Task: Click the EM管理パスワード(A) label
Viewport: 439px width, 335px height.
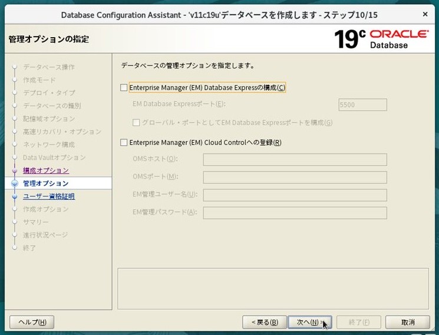Action: point(164,212)
